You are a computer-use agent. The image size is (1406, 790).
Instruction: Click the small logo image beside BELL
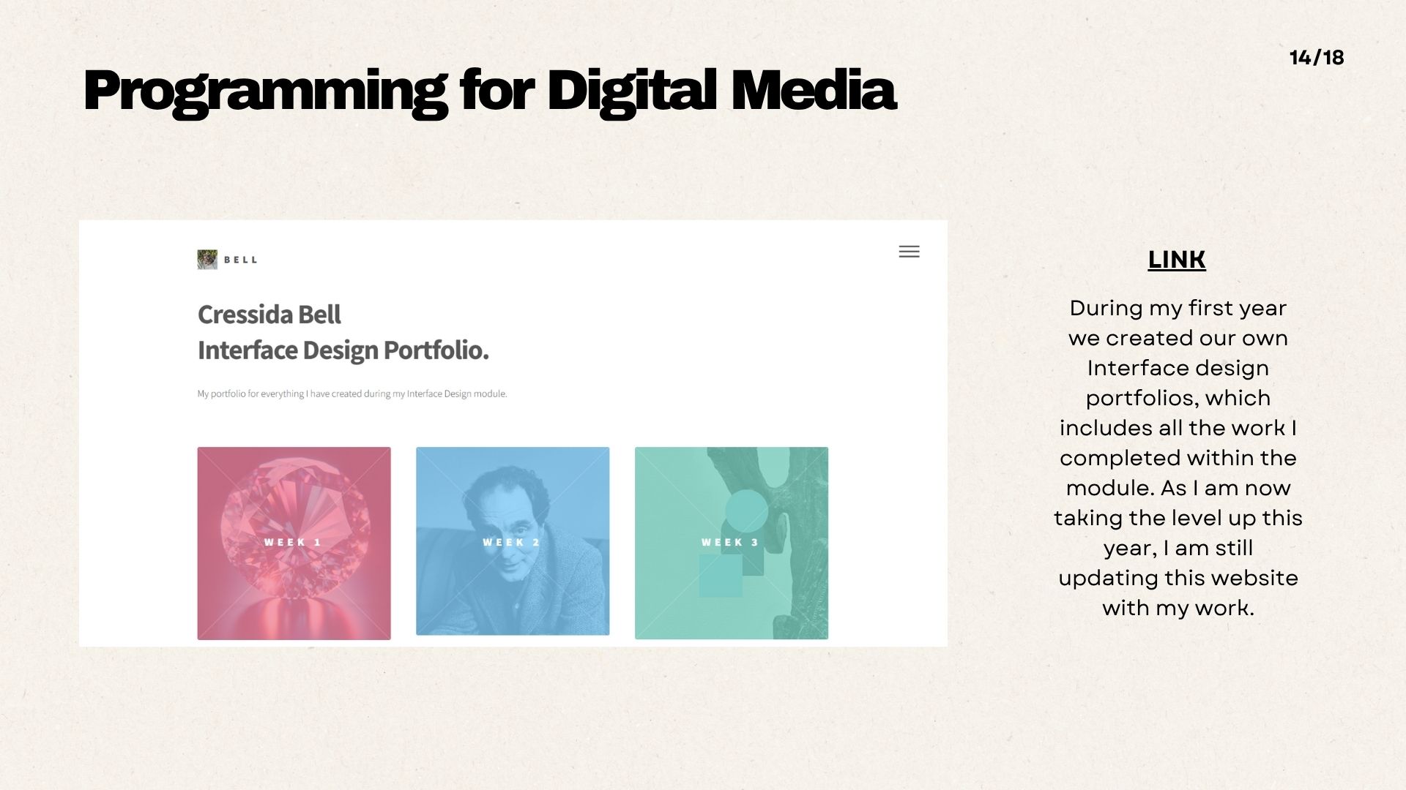pyautogui.click(x=207, y=260)
